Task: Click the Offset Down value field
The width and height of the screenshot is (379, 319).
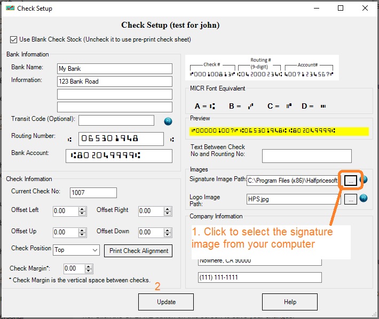Action: click(151, 232)
